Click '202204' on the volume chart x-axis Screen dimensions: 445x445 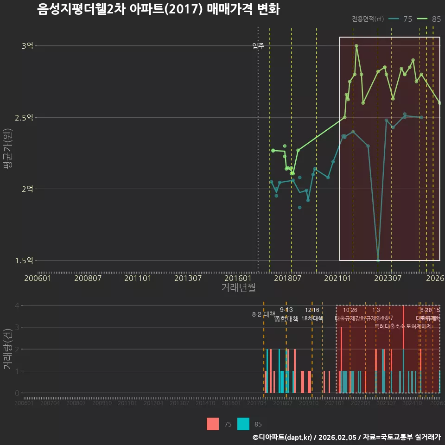[361, 403]
